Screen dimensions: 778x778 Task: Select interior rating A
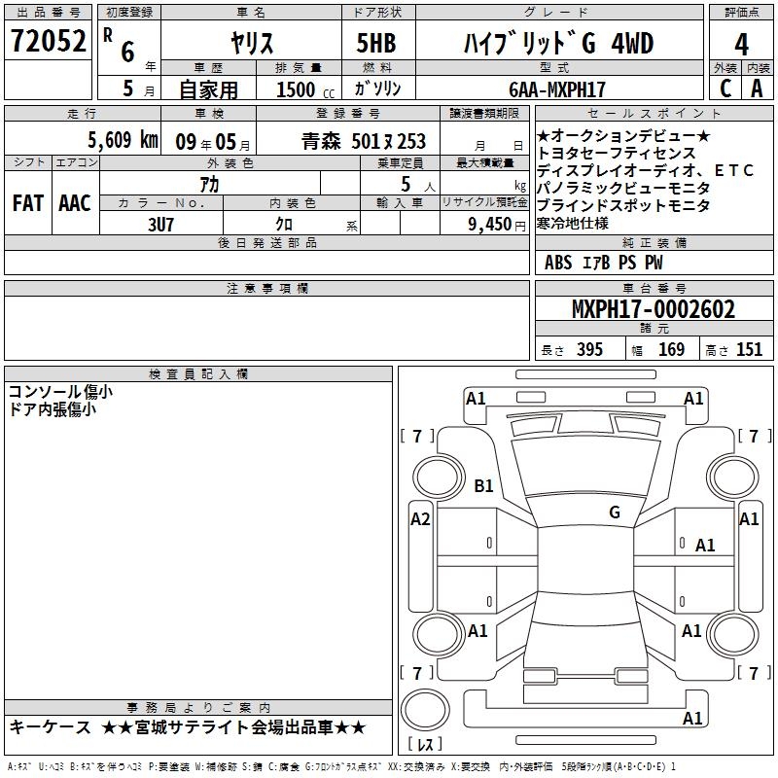757,88
